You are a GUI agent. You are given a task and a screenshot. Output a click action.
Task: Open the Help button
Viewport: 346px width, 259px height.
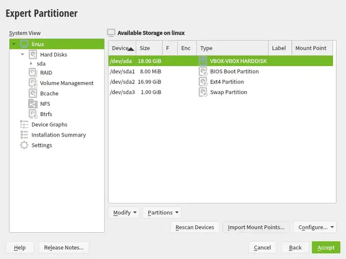[x=20, y=247]
